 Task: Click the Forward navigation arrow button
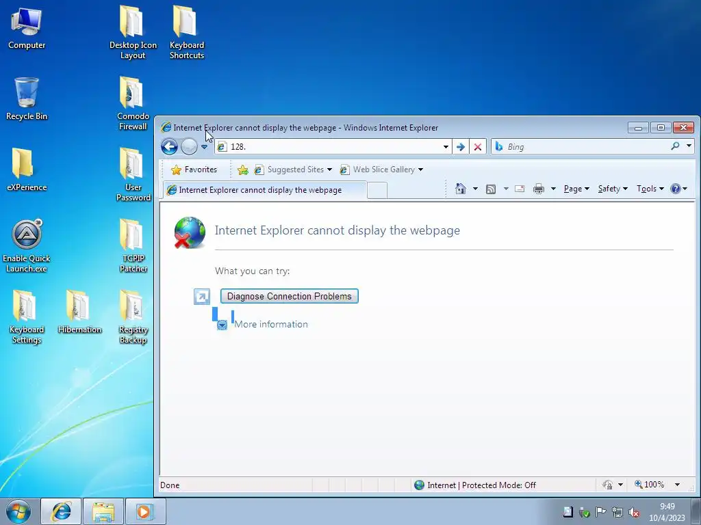click(x=189, y=146)
